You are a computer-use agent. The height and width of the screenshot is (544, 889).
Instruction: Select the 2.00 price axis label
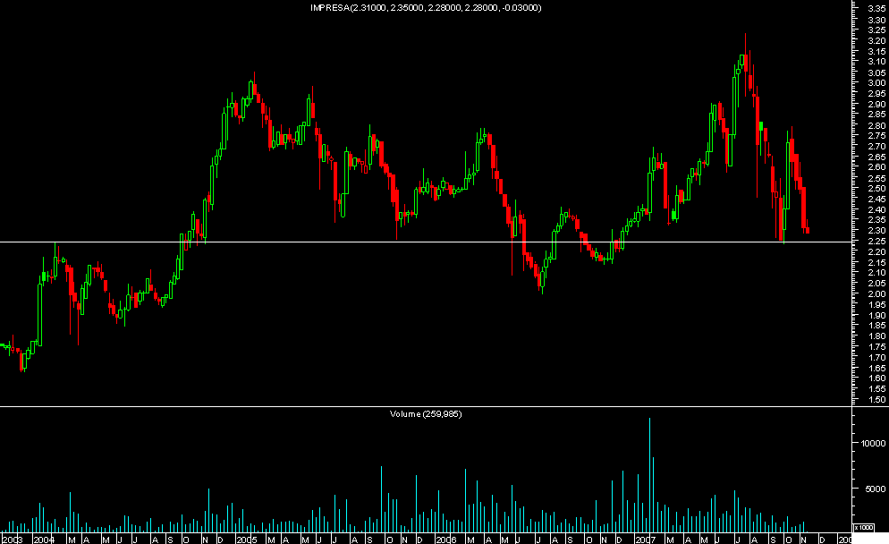pyautogui.click(x=876, y=293)
